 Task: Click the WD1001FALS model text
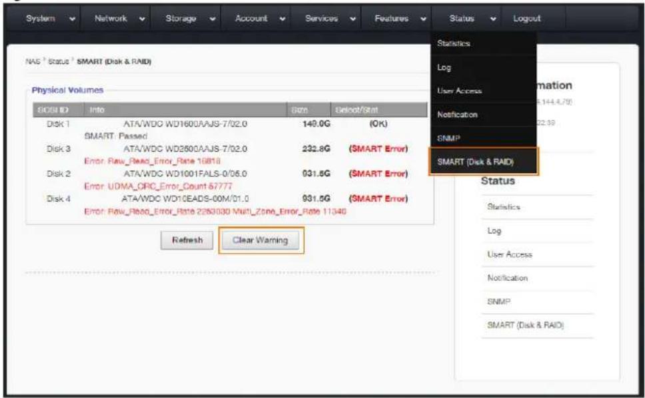[185, 174]
